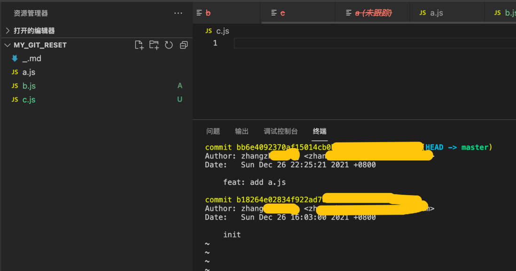
Task: Click the 'feat: add a.js' commit message
Action: tap(254, 183)
